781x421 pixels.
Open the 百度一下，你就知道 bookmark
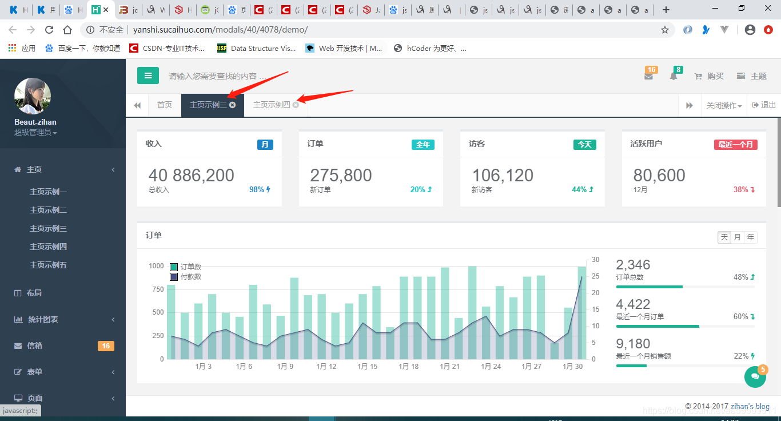[83, 48]
